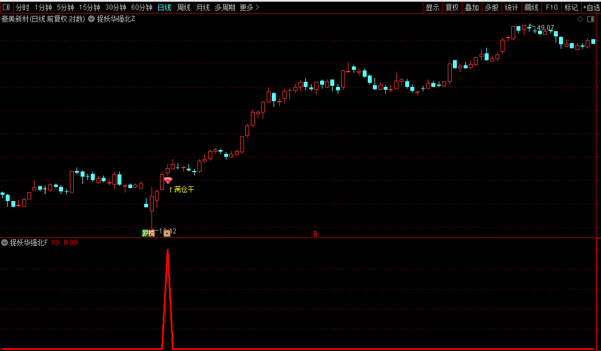Select the 30分钟 period
Screen dimensions: 601x351
115,7
